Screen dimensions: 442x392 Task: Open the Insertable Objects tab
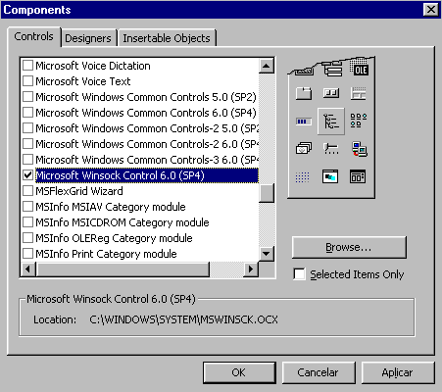coord(167,38)
